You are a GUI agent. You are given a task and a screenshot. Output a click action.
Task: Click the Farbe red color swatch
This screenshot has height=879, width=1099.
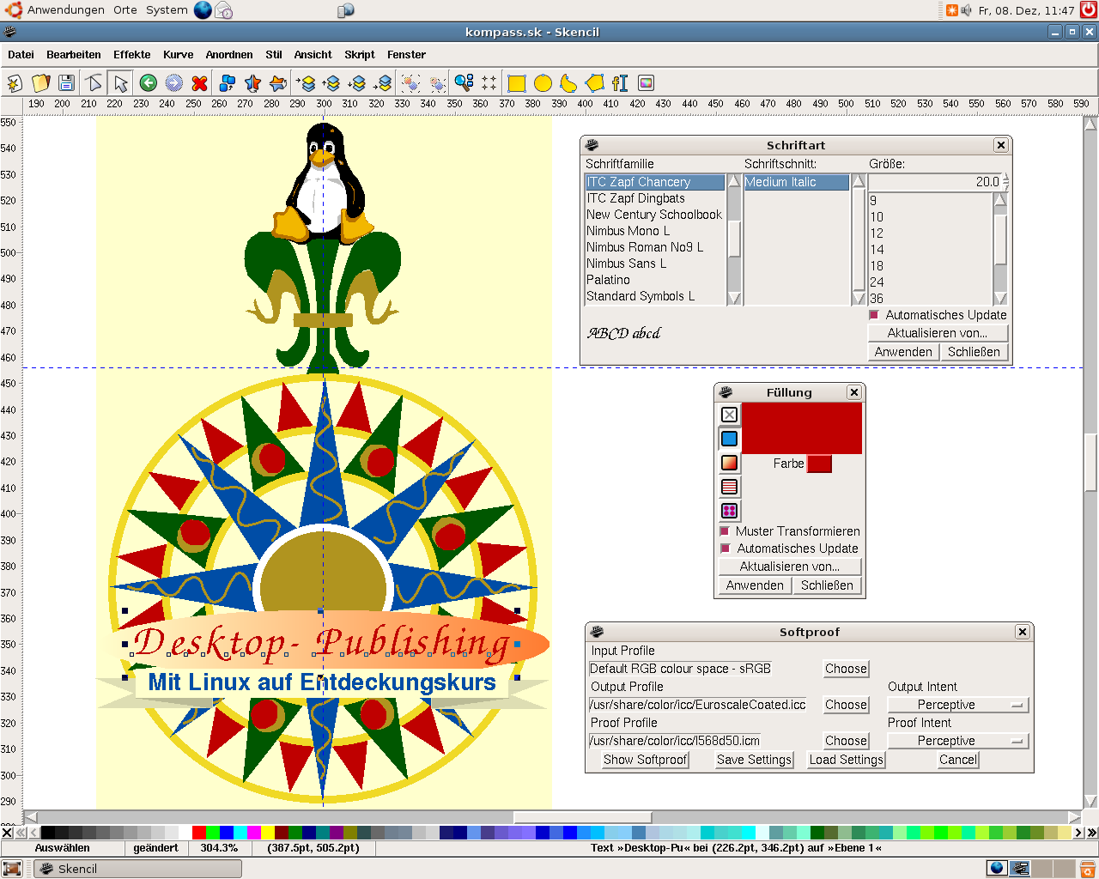(820, 464)
